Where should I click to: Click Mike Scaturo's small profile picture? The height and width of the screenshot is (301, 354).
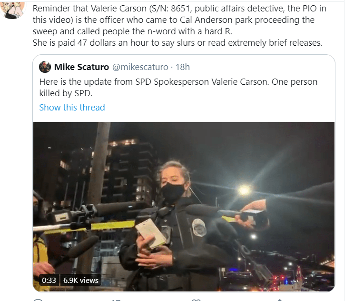(x=45, y=67)
